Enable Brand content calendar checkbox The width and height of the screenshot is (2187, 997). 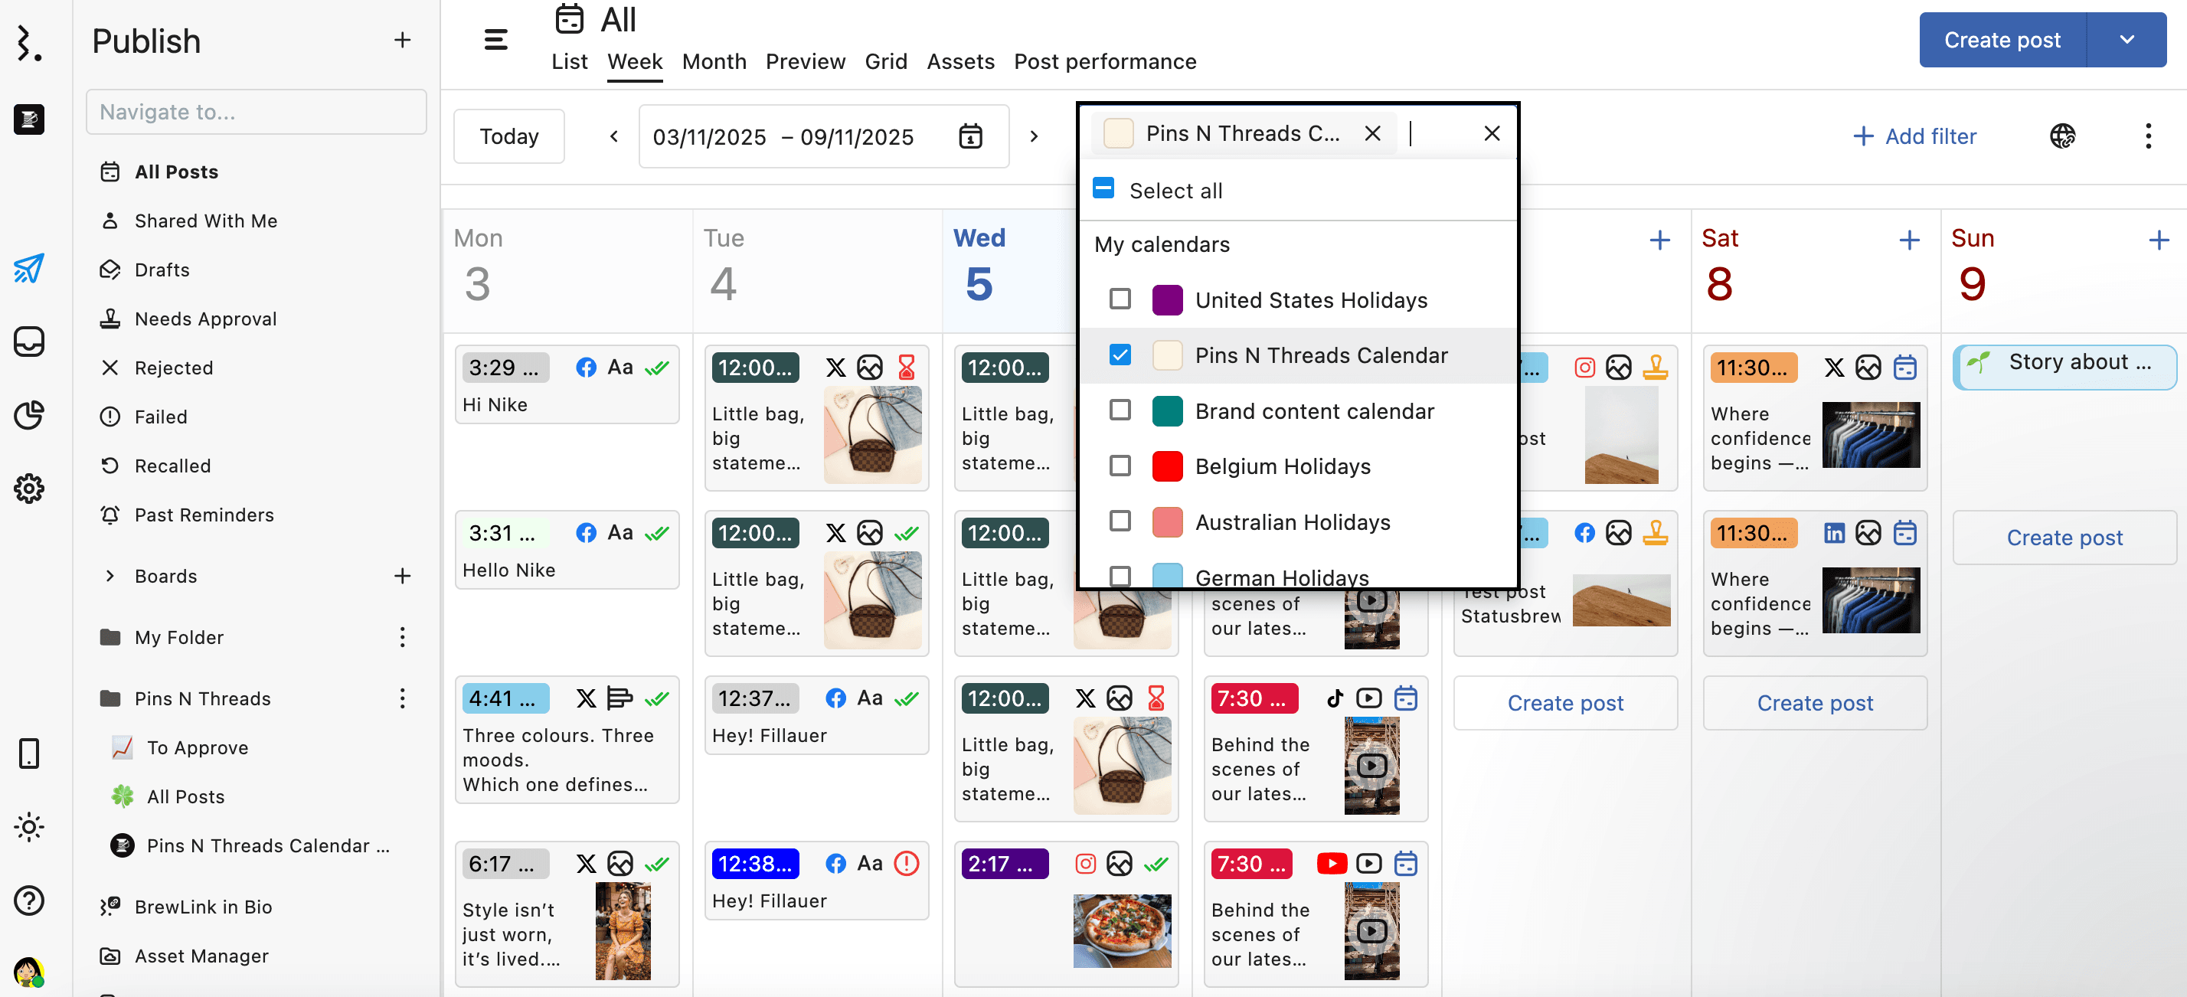pos(1120,410)
